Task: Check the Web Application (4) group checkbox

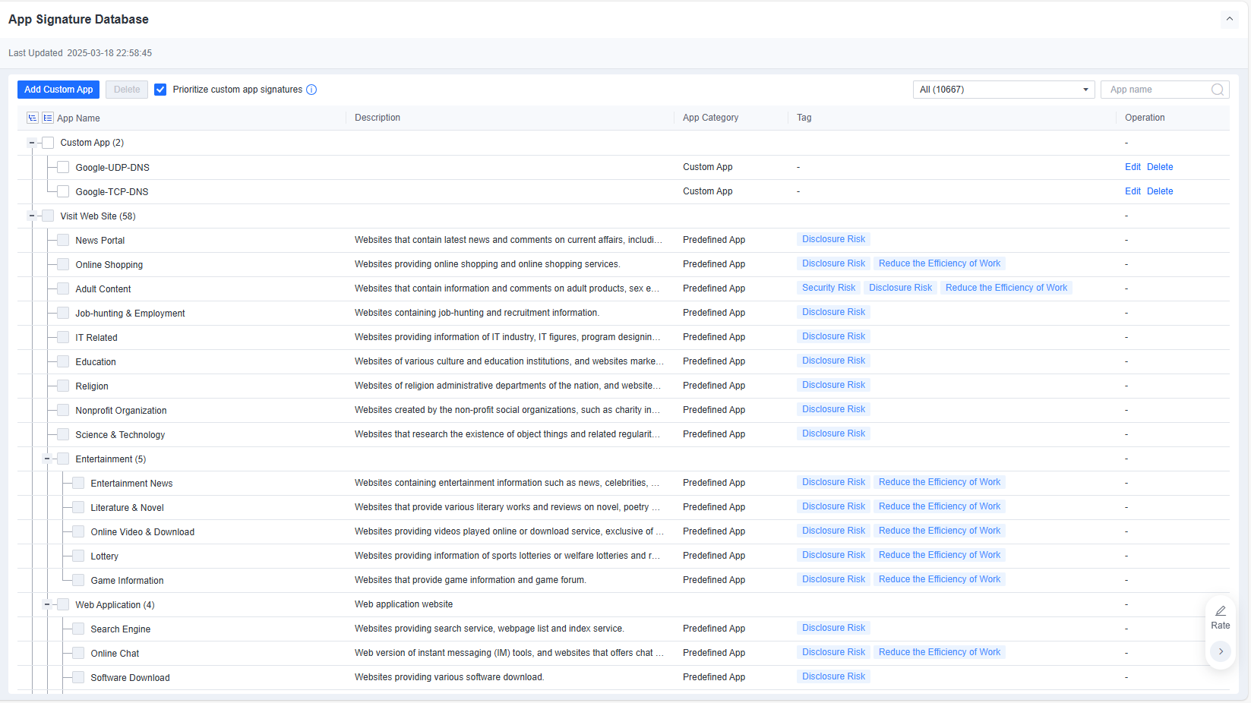Action: pyautogui.click(x=63, y=604)
